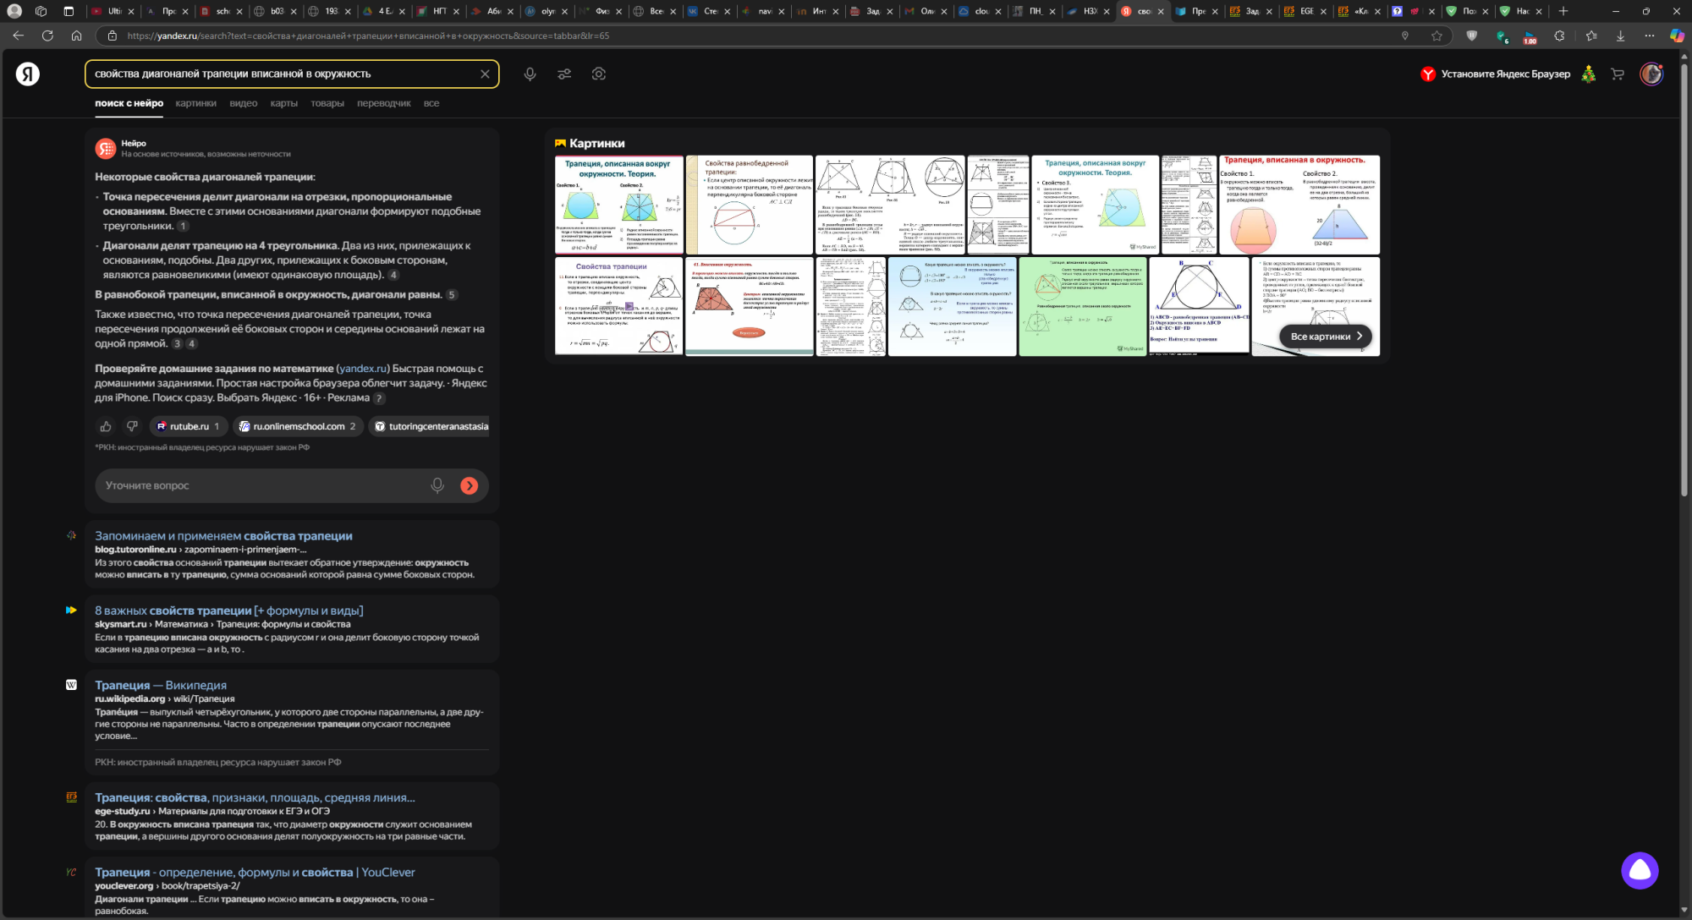Go to browser home page
The image size is (1692, 920).
76,36
